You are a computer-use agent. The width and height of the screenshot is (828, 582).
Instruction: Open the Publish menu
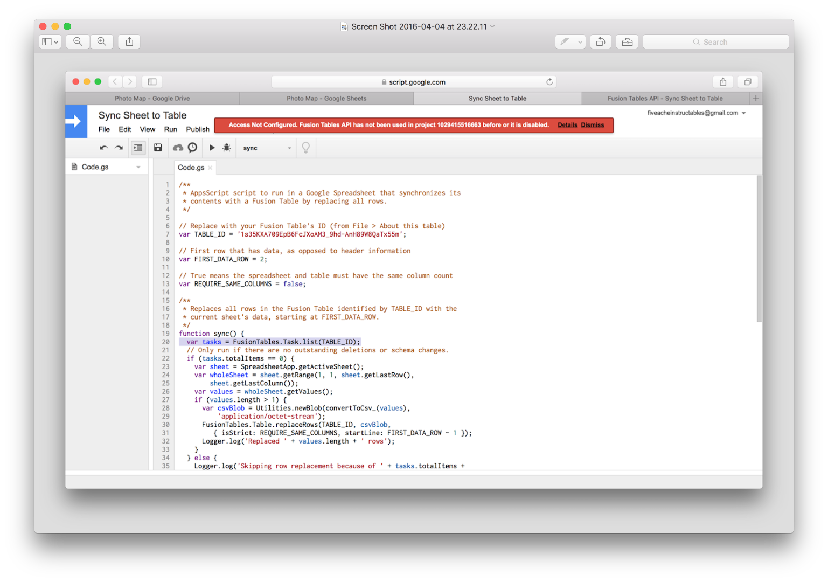(x=197, y=129)
